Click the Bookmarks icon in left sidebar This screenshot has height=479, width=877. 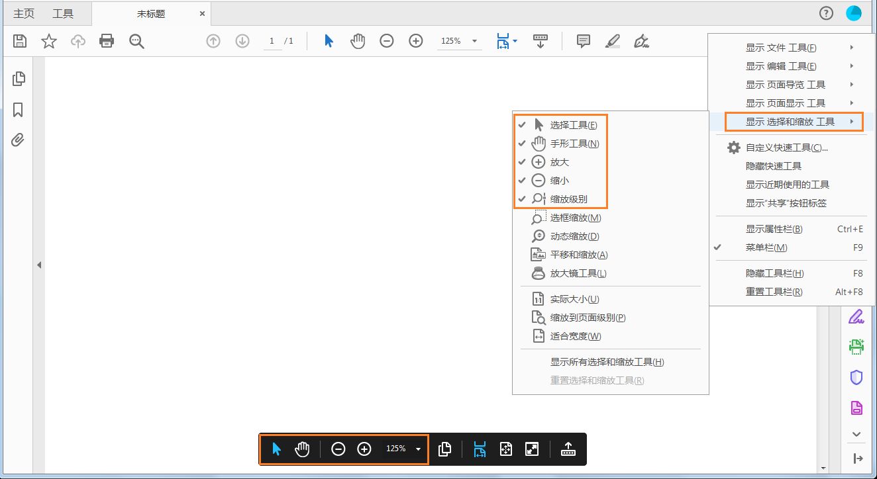pos(18,109)
